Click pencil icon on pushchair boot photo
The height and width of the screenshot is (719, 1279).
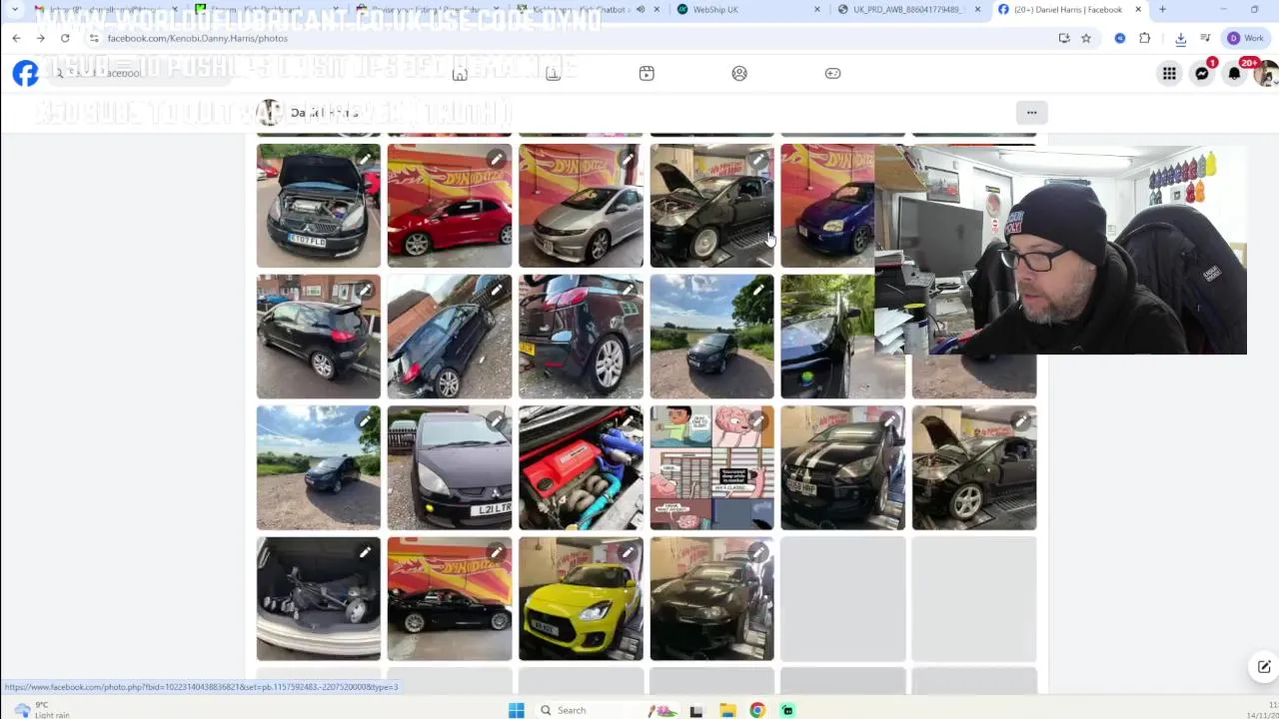(365, 552)
